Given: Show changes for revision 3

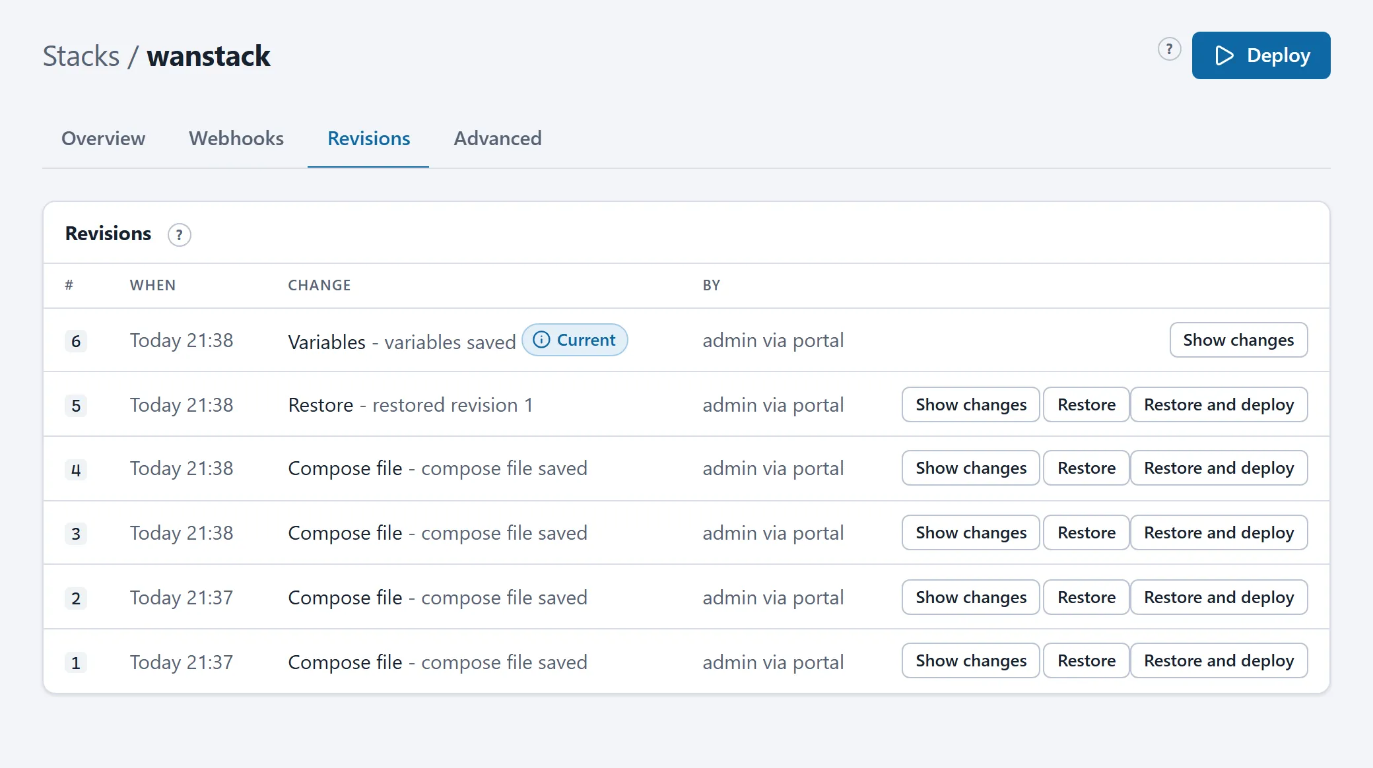Looking at the screenshot, I should [970, 532].
